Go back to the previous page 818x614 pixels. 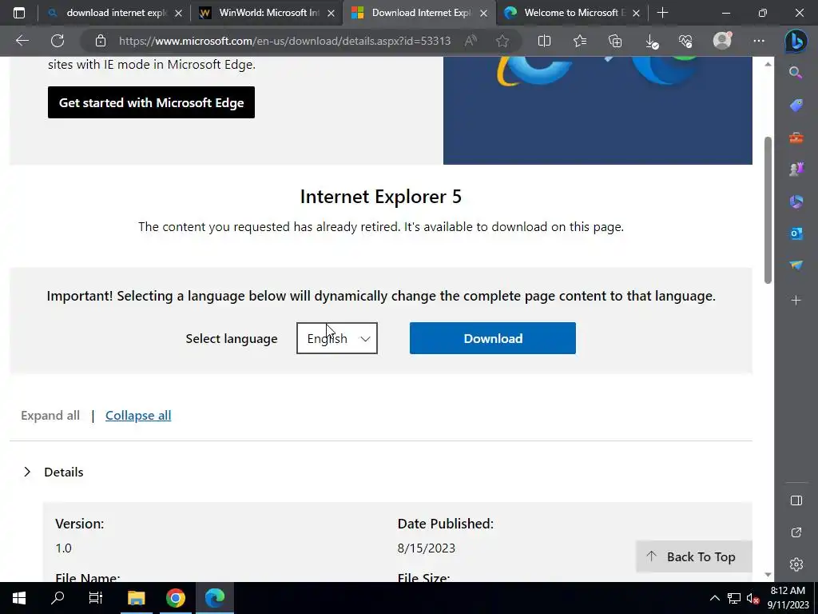22,41
